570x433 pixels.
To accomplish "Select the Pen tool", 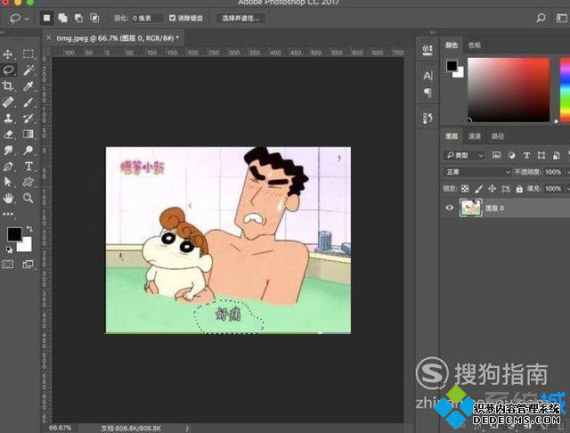I will tap(8, 167).
